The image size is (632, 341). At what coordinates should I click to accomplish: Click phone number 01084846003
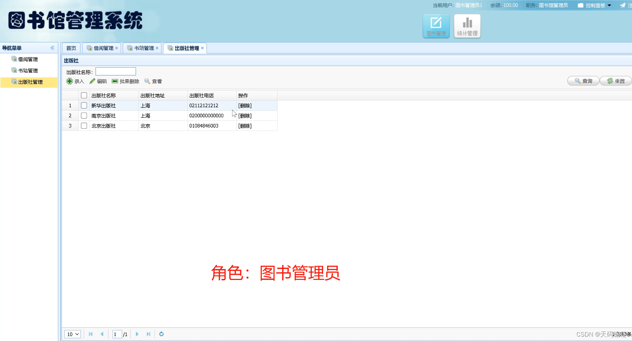[x=204, y=126]
